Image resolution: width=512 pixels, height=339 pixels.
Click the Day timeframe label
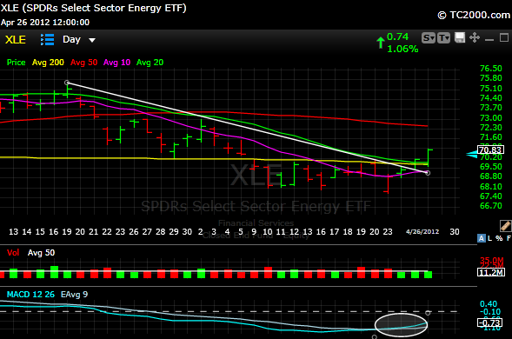tap(71, 39)
